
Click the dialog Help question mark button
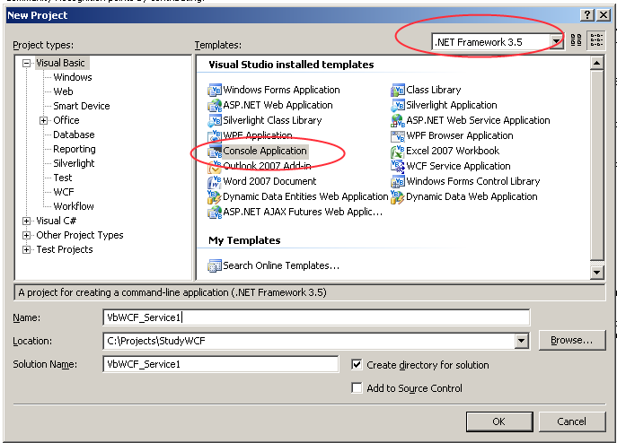pyautogui.click(x=587, y=15)
